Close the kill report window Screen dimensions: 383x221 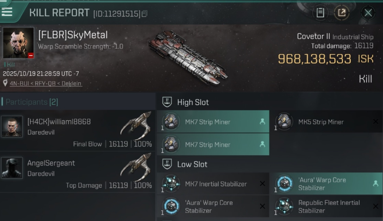pyautogui.click(x=368, y=13)
